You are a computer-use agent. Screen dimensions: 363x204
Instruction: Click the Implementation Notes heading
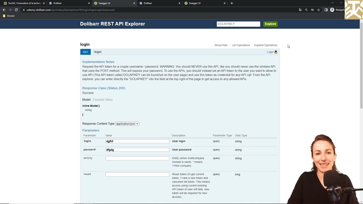(98, 62)
